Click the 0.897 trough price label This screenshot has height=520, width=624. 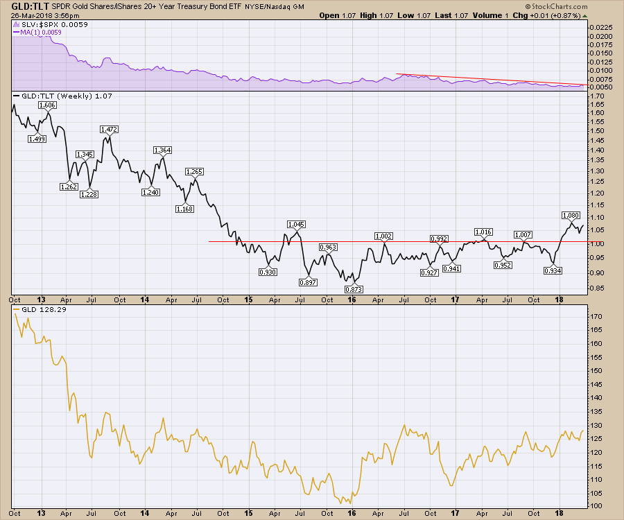[x=308, y=282]
